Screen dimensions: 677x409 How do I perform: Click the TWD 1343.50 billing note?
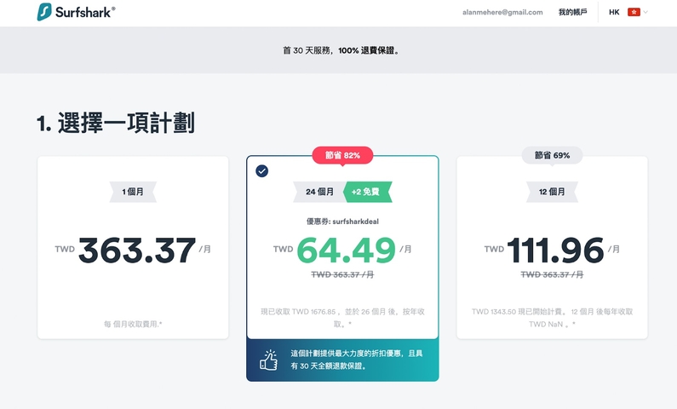pos(552,318)
